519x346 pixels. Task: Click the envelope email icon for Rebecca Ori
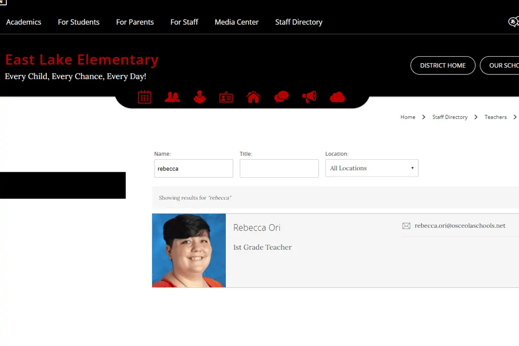(x=406, y=226)
